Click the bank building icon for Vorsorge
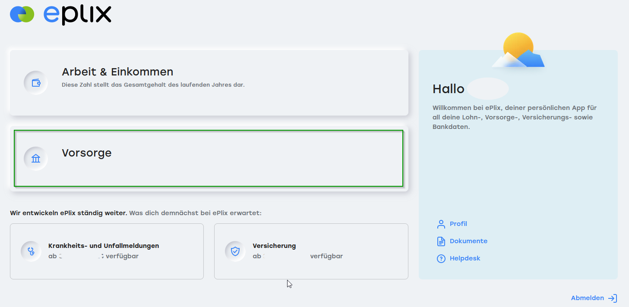This screenshot has width=629, height=307. pyautogui.click(x=36, y=159)
